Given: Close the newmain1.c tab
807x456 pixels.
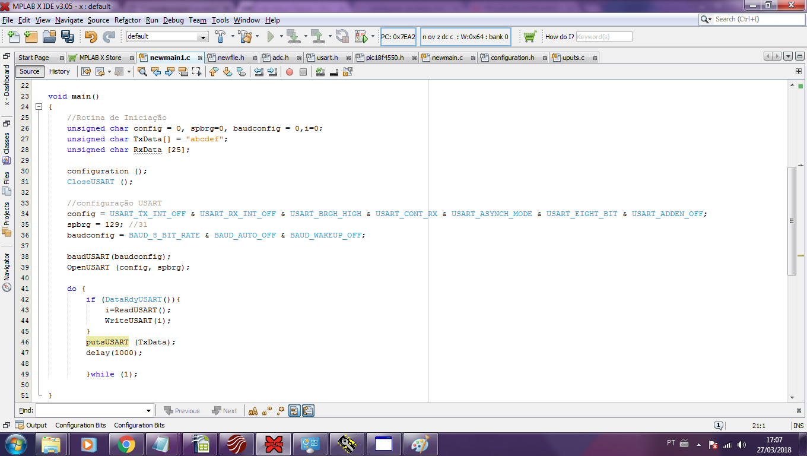Looking at the screenshot, I should (200, 58).
